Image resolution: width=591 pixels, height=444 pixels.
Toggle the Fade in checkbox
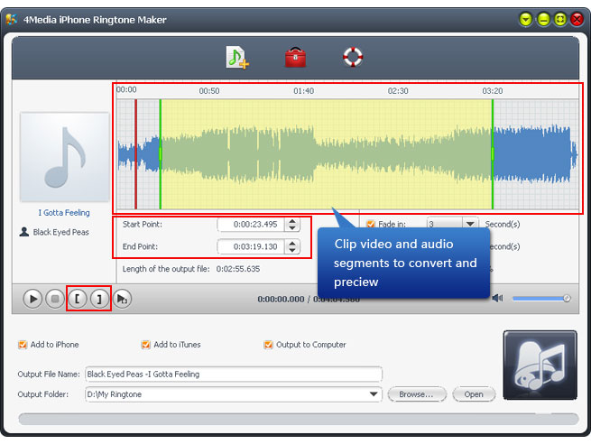point(371,224)
